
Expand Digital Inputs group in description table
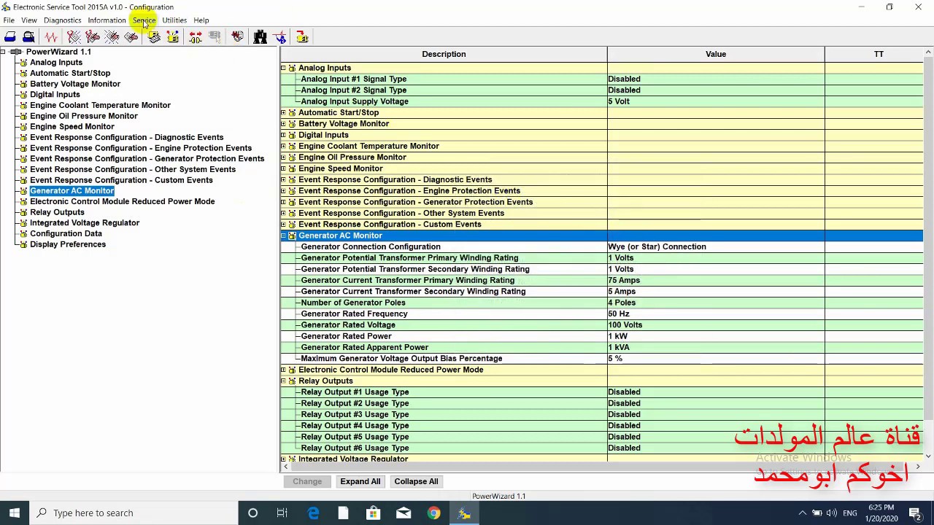coord(283,135)
